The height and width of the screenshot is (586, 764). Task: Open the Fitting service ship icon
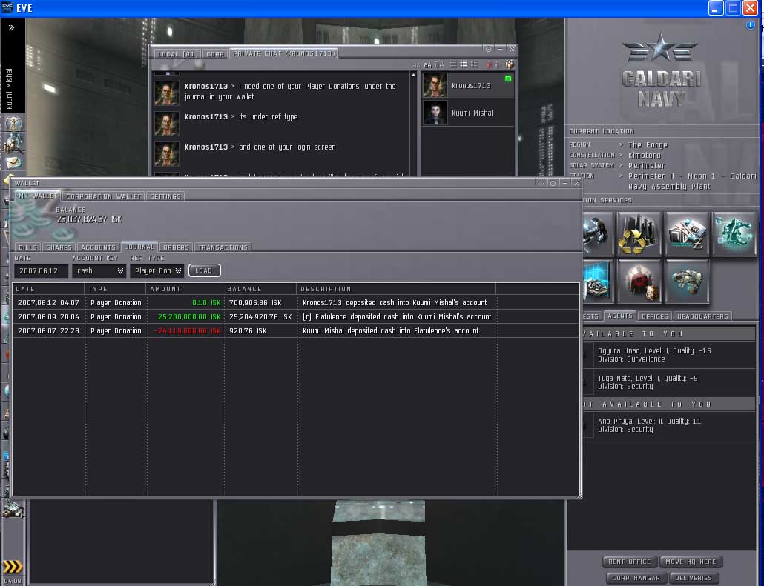[687, 282]
